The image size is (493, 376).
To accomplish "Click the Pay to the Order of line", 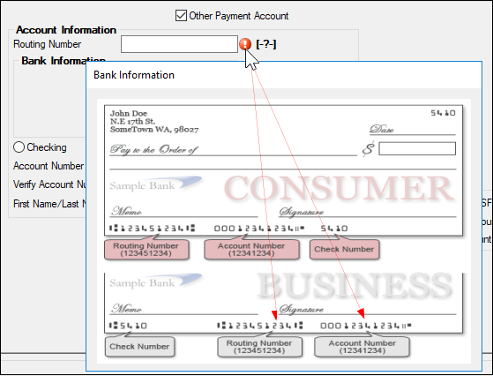I will click(153, 150).
